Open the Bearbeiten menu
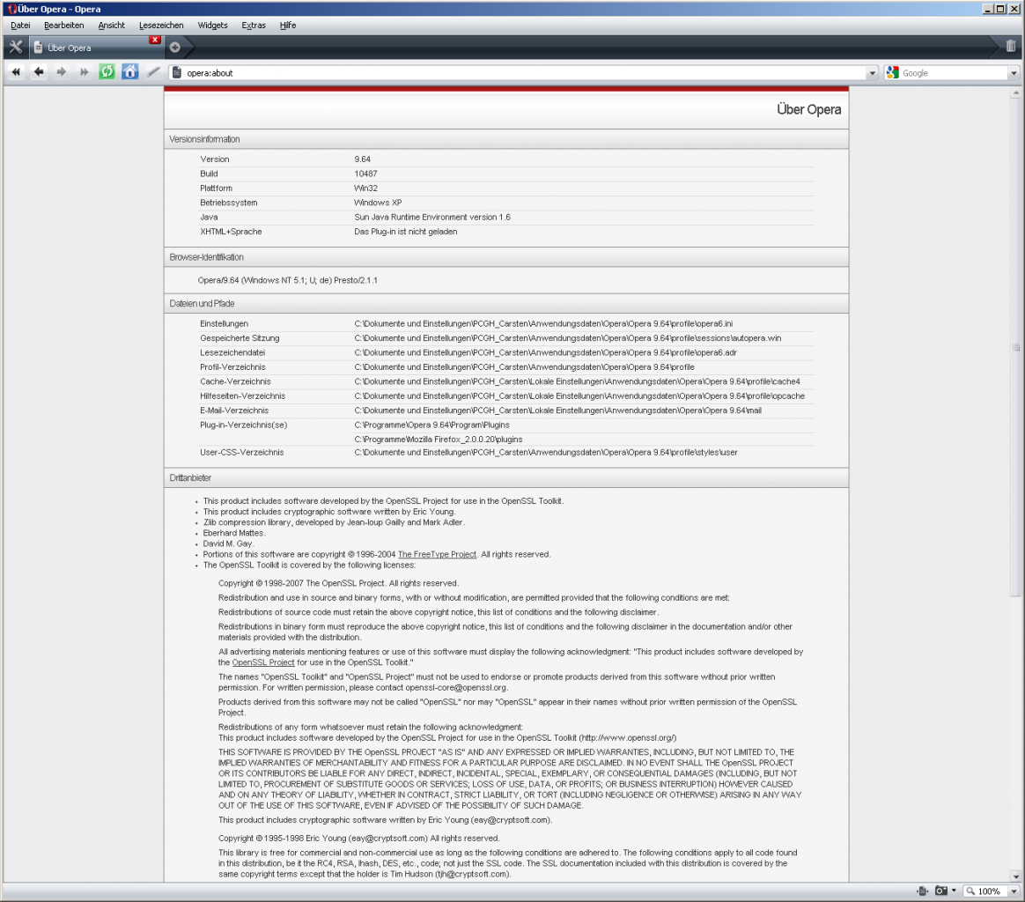Image resolution: width=1025 pixels, height=902 pixels. (x=64, y=26)
